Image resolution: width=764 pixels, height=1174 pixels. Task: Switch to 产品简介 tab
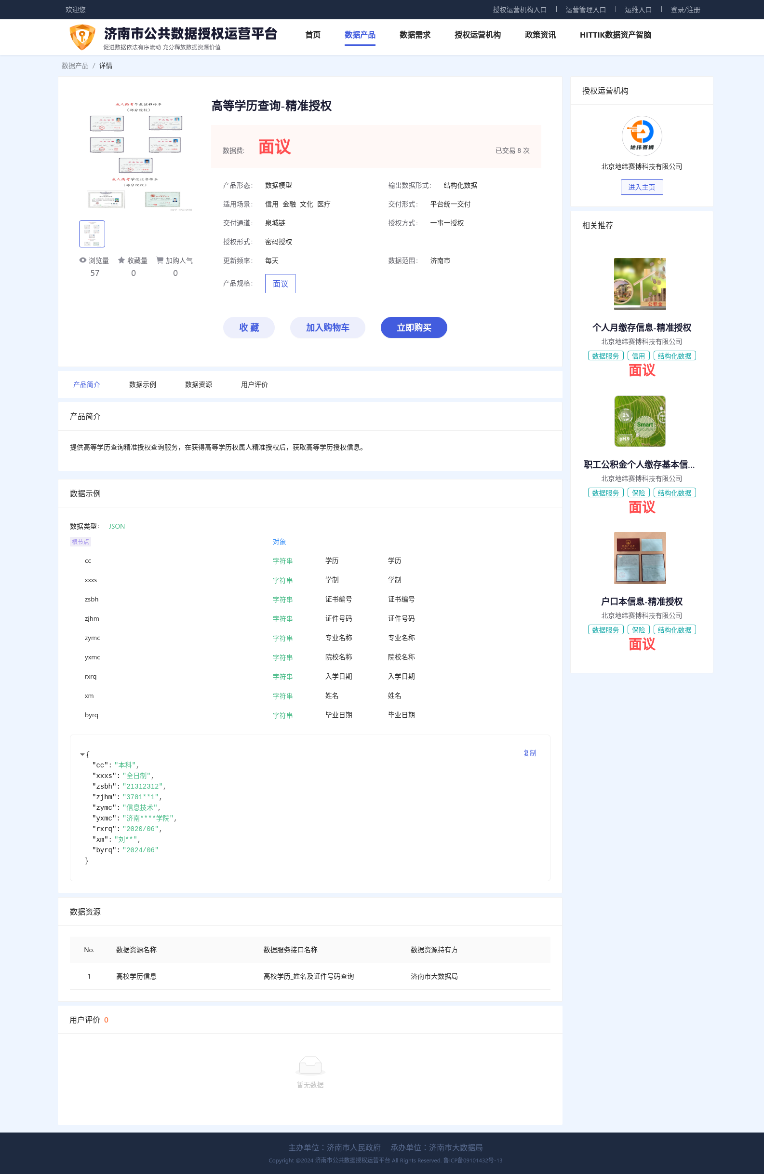pos(87,384)
